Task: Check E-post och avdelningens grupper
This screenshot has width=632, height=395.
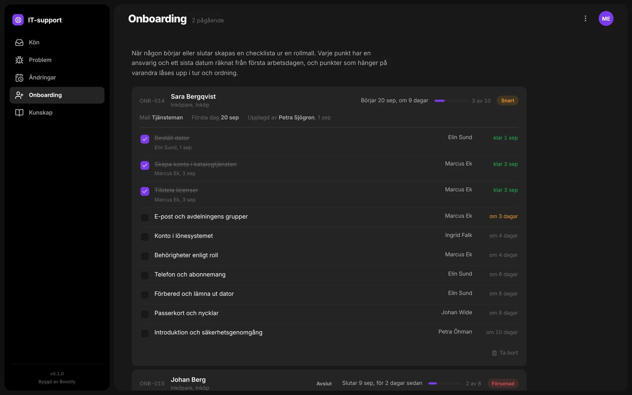Action: coord(145,218)
